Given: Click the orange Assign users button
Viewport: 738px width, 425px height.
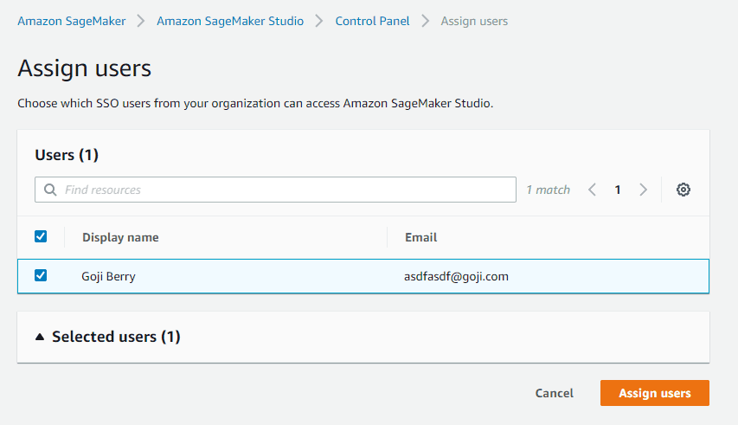Looking at the screenshot, I should 655,393.
